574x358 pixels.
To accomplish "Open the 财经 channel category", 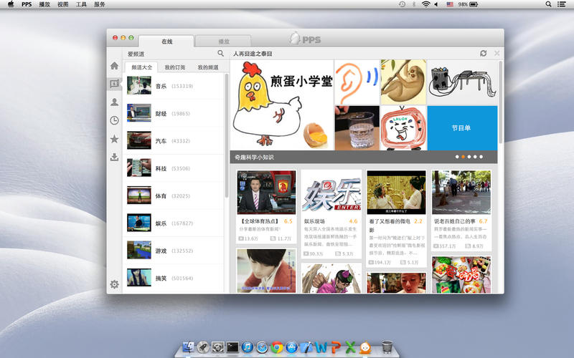I will [174, 113].
